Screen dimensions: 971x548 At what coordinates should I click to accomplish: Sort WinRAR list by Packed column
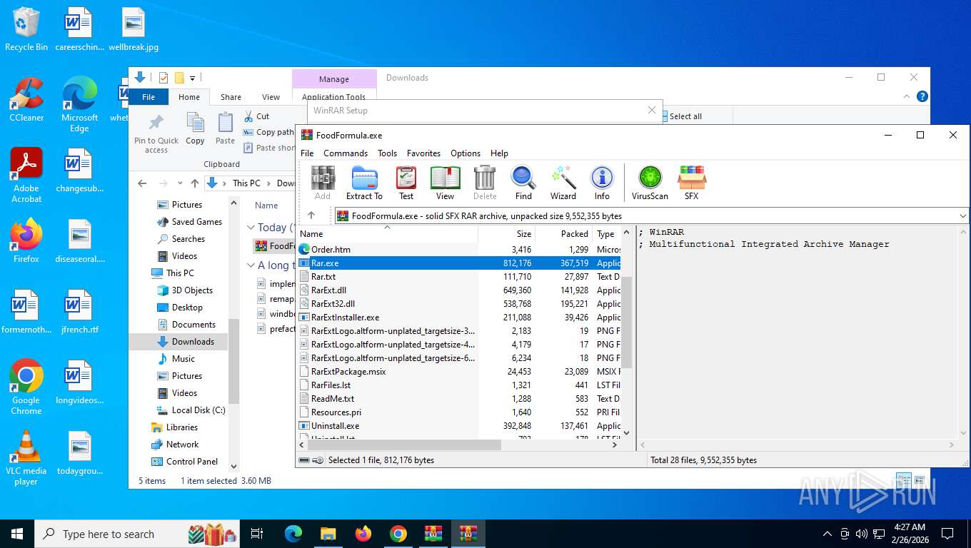tap(564, 234)
